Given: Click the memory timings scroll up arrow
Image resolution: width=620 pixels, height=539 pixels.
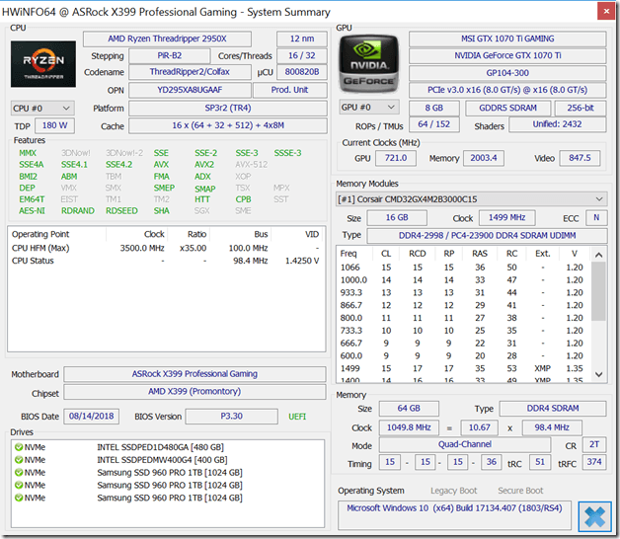Looking at the screenshot, I should [598, 255].
